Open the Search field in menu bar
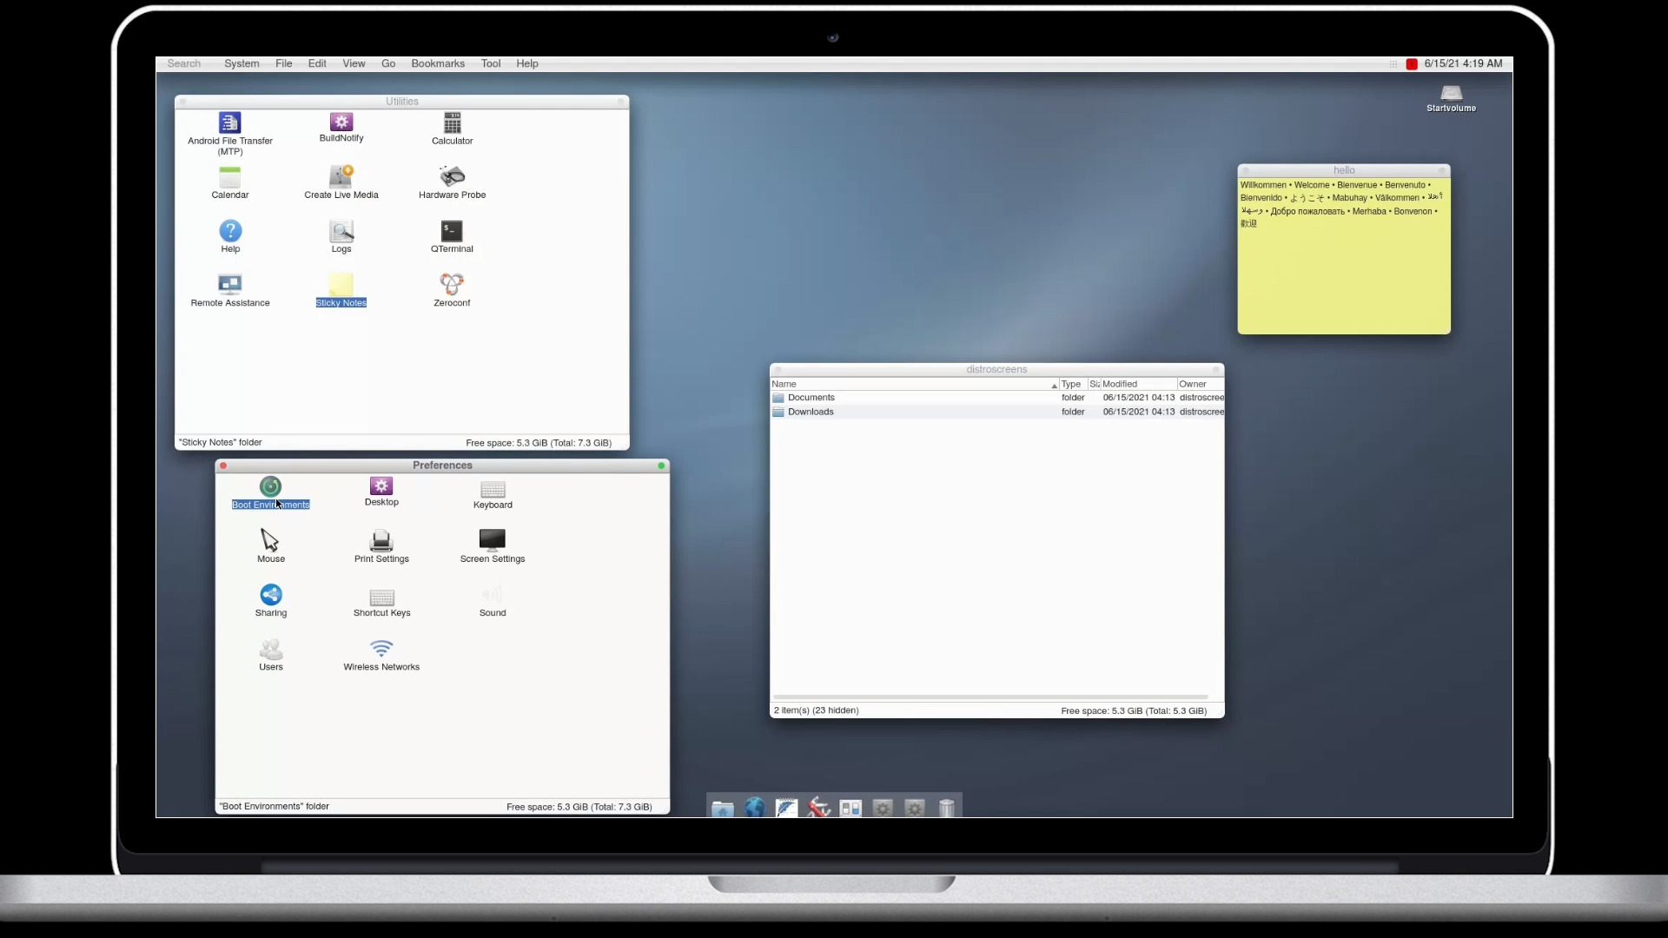The height and width of the screenshot is (938, 1668). (182, 63)
